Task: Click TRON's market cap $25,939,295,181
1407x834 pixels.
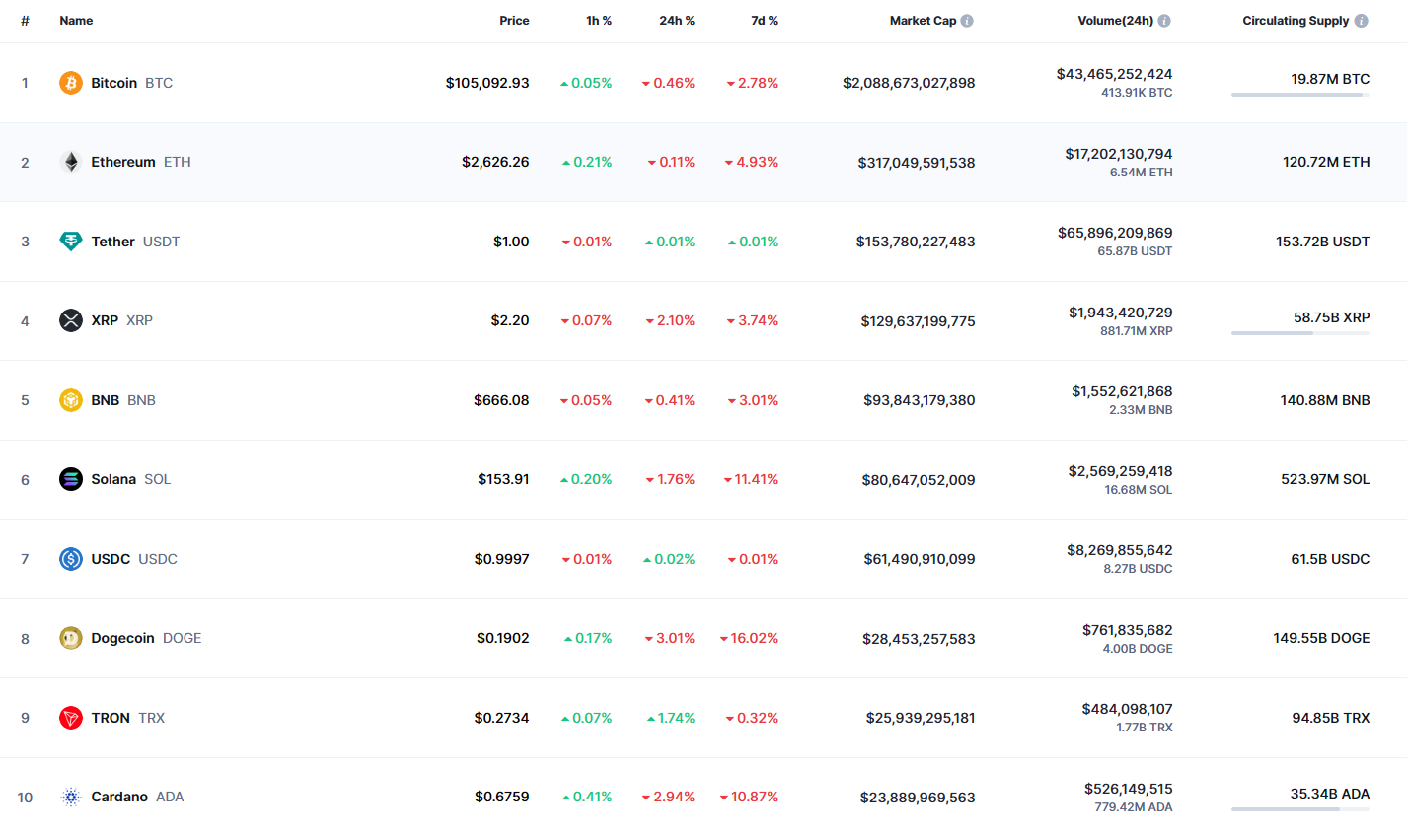Action: click(x=921, y=718)
